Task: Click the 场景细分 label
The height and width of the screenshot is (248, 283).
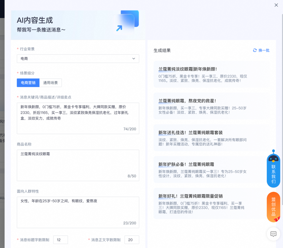Action: [x=27, y=73]
